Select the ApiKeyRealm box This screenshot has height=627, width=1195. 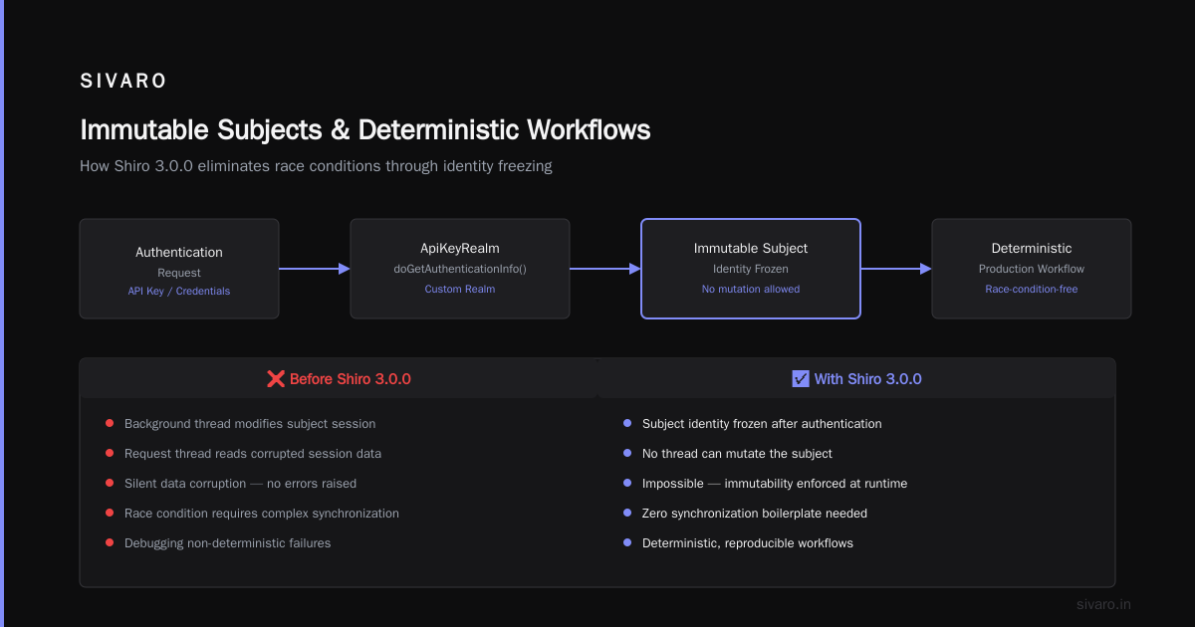coord(460,269)
